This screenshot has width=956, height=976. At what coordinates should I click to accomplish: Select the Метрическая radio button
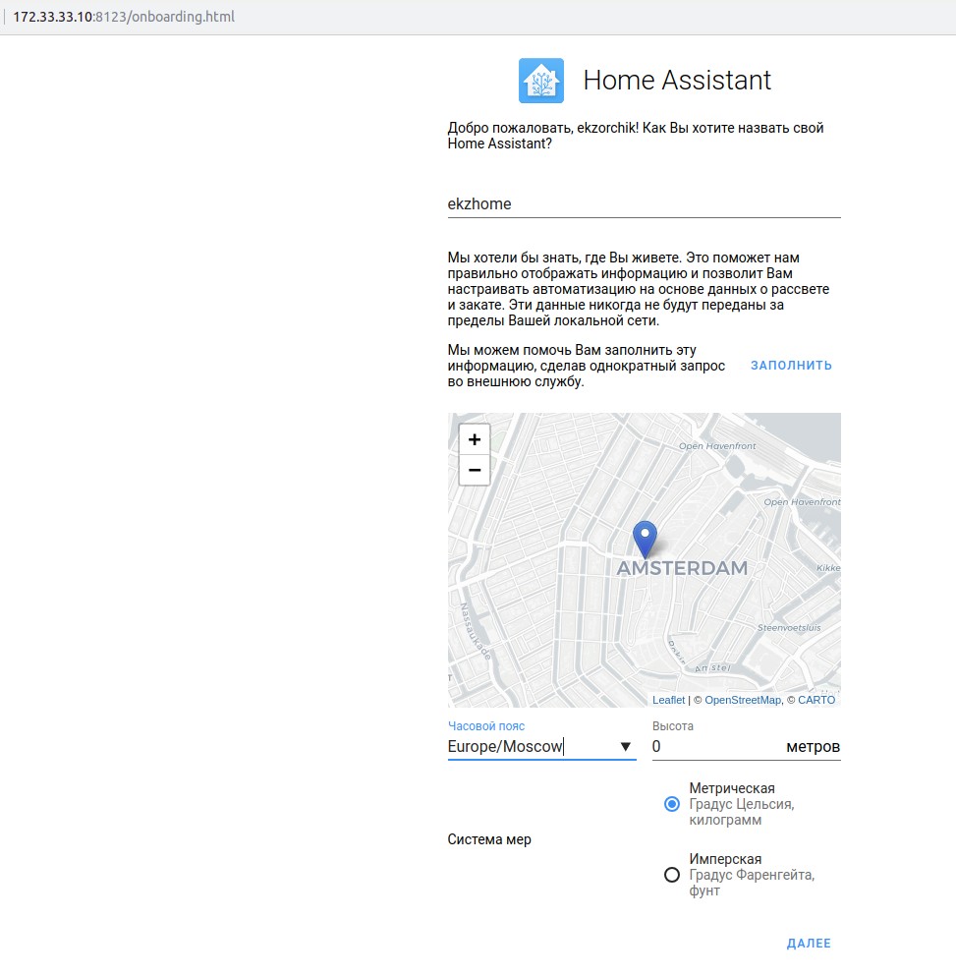tap(672, 804)
